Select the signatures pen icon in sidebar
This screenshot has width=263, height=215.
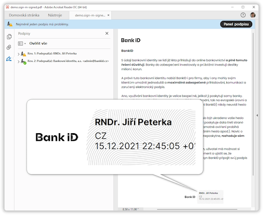[9, 59]
